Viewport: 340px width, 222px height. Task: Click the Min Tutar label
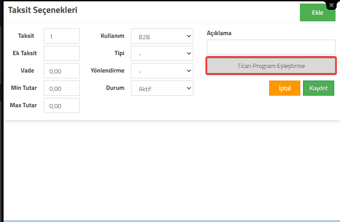(x=24, y=88)
